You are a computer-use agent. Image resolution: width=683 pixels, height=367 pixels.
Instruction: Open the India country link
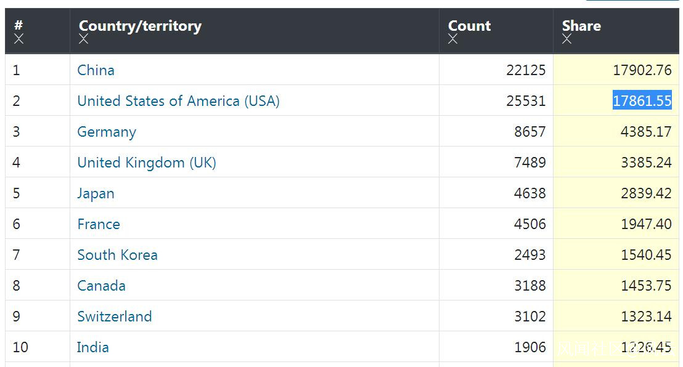(x=92, y=347)
